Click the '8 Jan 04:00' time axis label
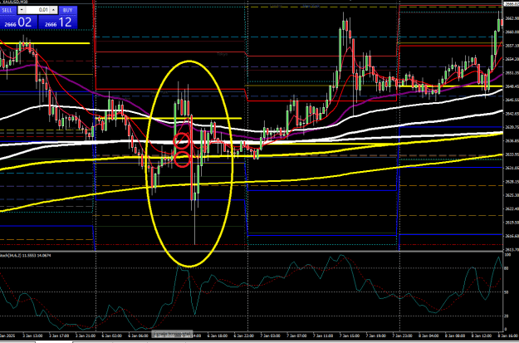519x343 pixels. coord(429,336)
